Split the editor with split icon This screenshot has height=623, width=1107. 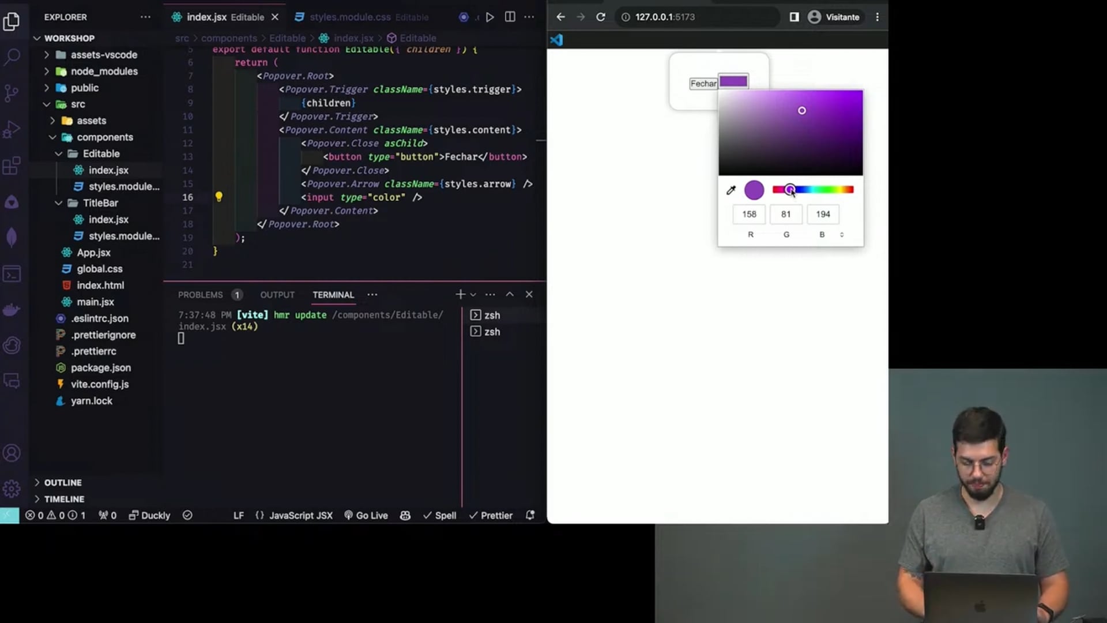(510, 17)
